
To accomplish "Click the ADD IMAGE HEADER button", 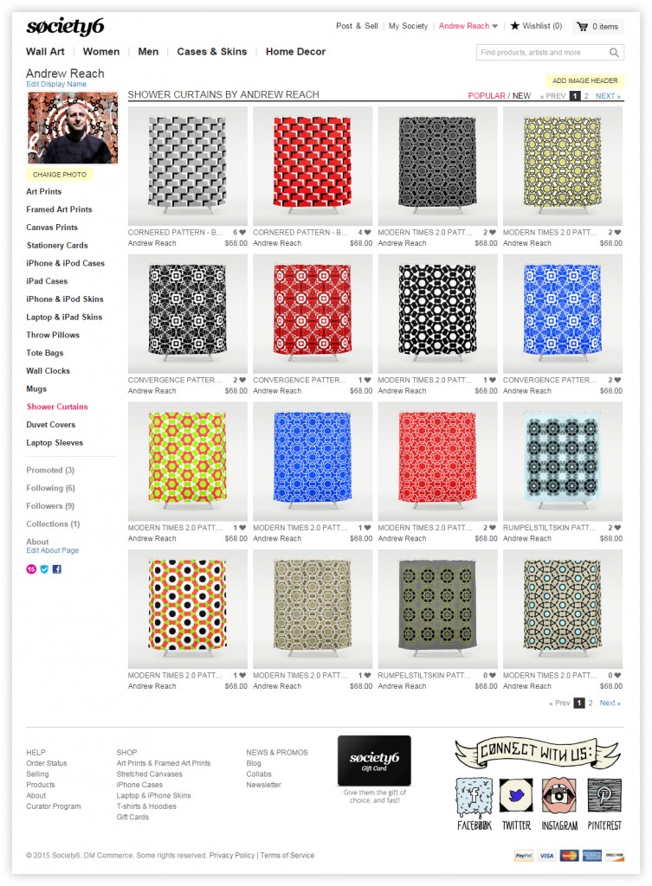I will point(584,80).
